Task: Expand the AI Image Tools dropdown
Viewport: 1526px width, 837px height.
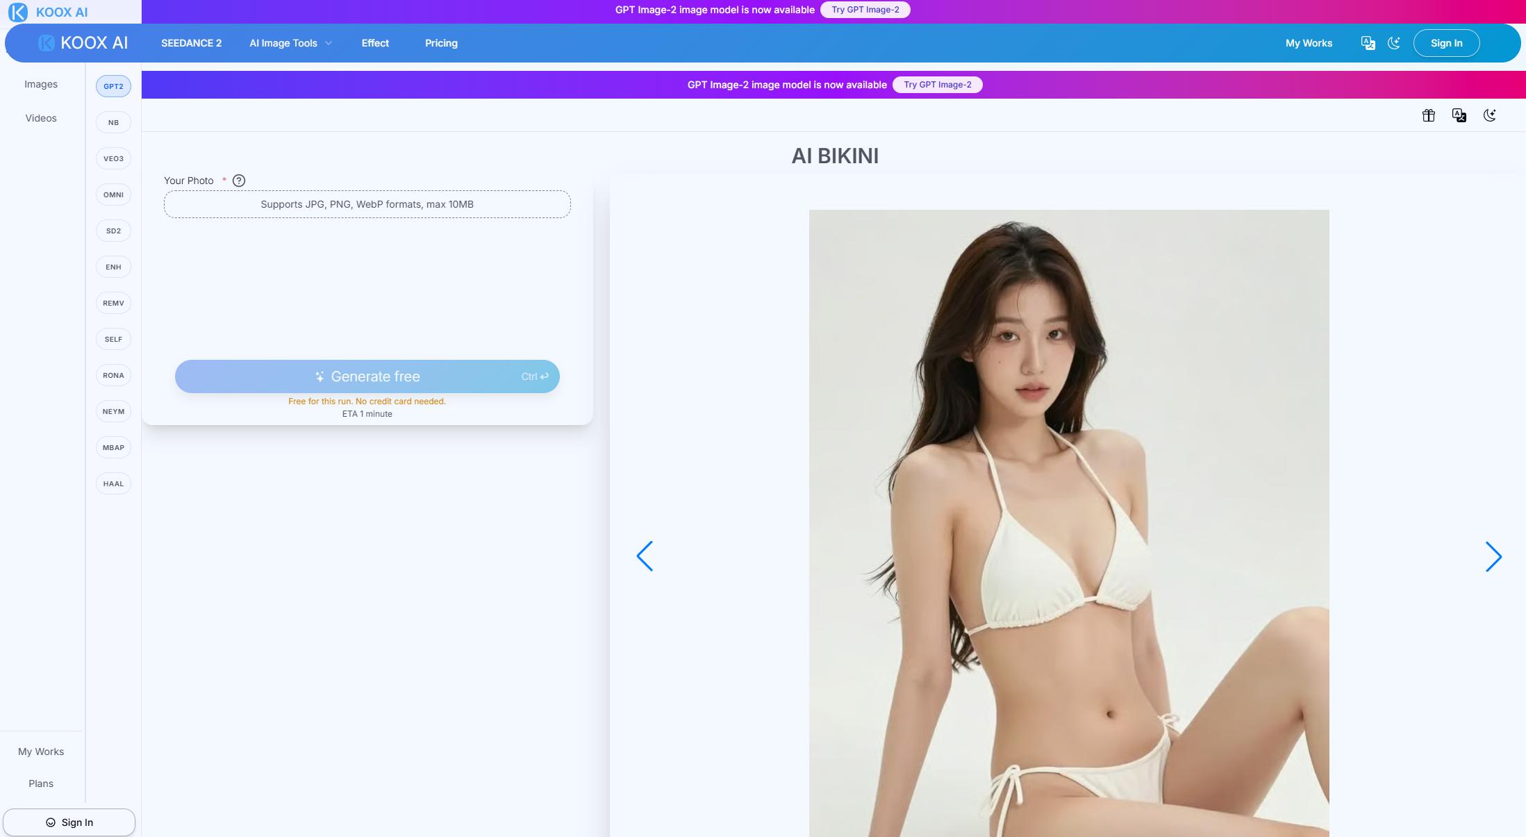Action: pos(290,43)
